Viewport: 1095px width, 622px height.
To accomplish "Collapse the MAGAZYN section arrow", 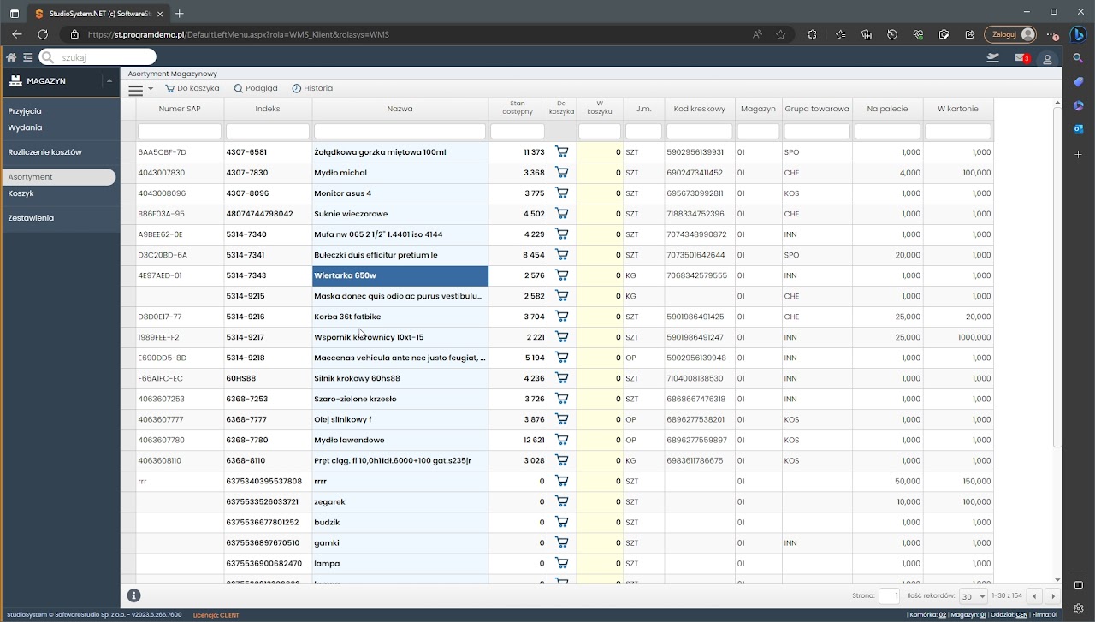I will tap(109, 81).
